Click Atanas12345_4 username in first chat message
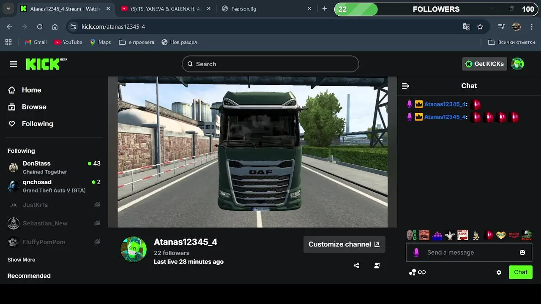 [x=445, y=104]
